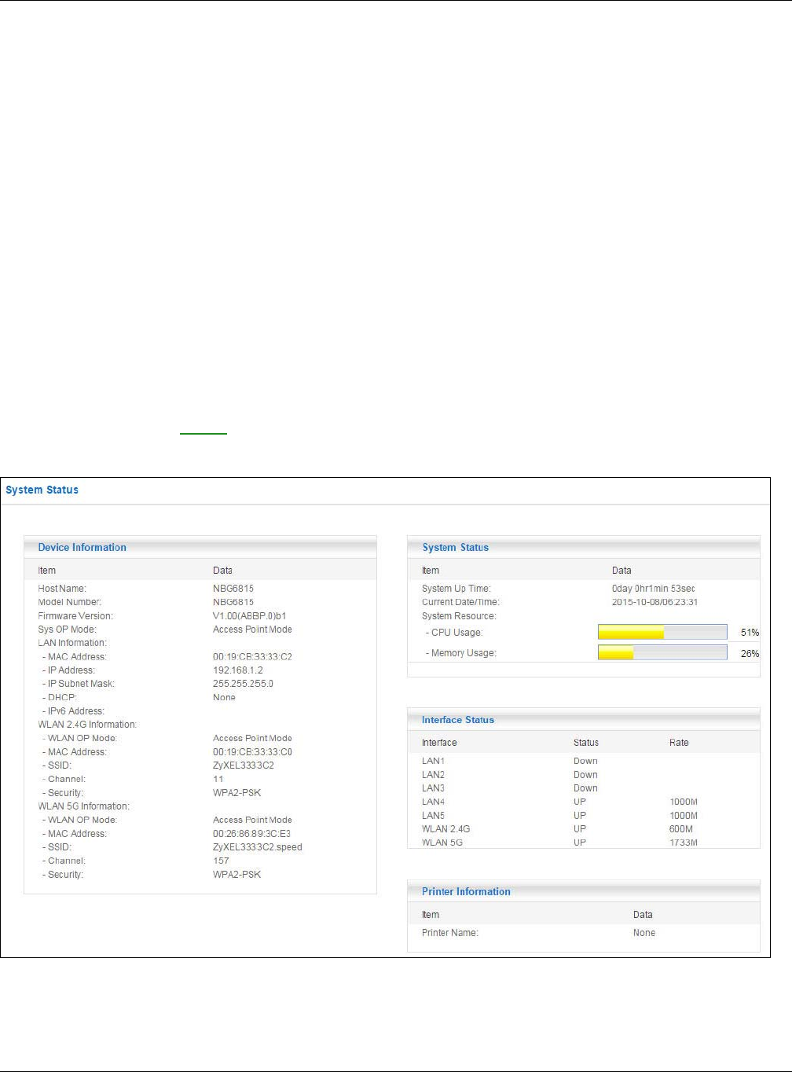The image size is (792, 1072).
Task: Select the Printer Information panel header
Action: [584, 891]
